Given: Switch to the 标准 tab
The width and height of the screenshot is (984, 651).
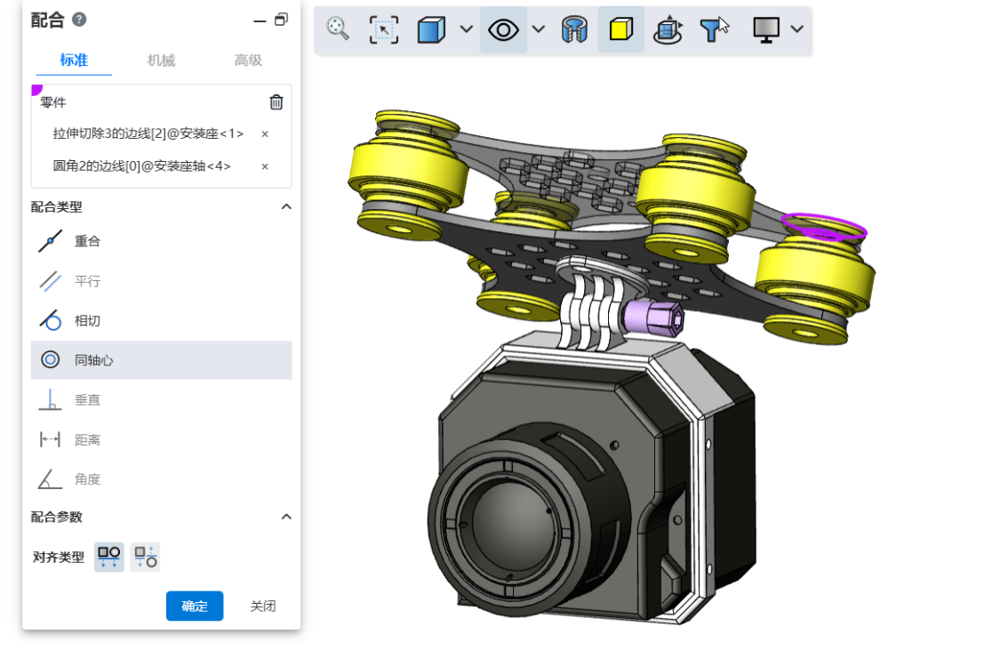Looking at the screenshot, I should point(74,60).
